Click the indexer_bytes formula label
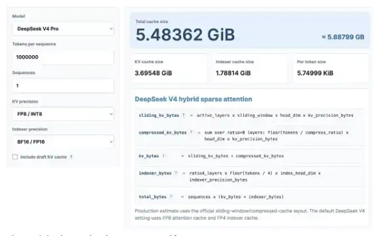The image size is (374, 236). [155, 173]
